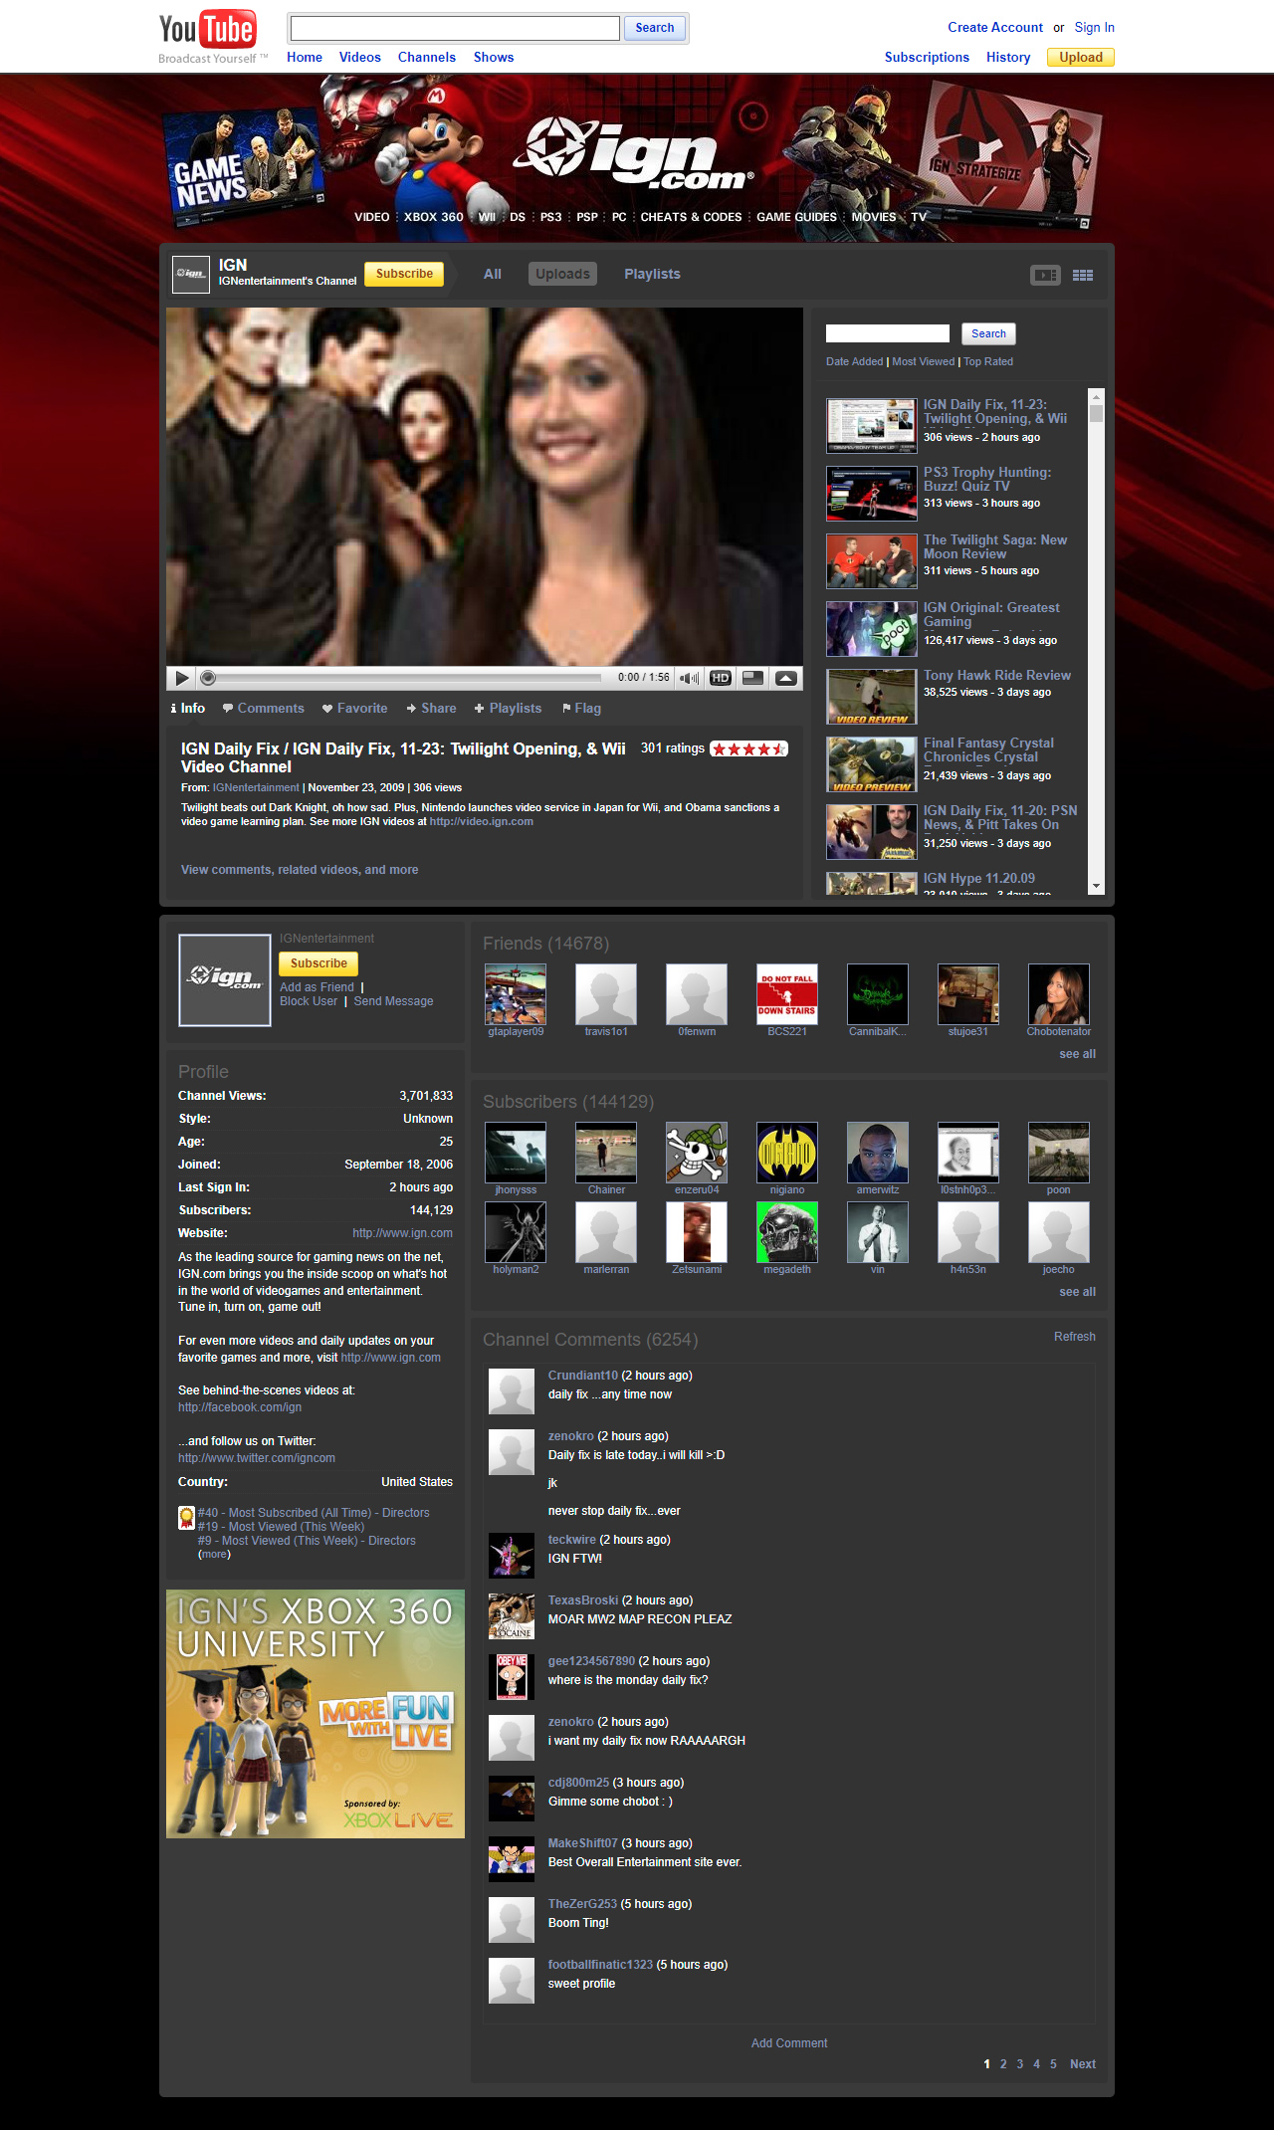Flag this video

(581, 708)
